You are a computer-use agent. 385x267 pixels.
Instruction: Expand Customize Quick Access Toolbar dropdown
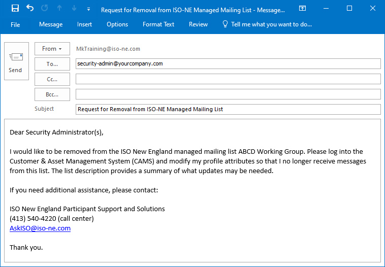tap(88, 9)
